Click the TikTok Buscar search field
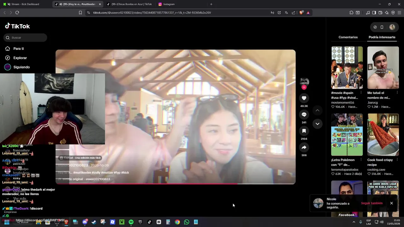 point(25,38)
